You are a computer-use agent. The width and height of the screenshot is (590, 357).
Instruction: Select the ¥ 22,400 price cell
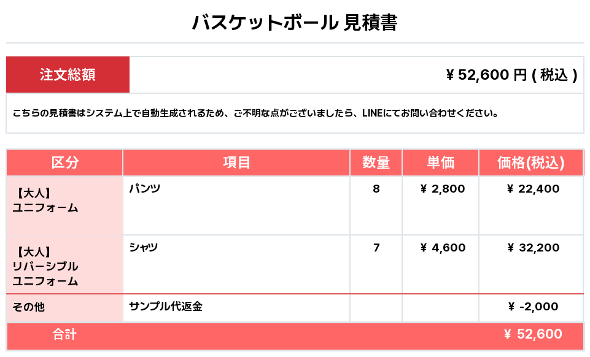[531, 205]
